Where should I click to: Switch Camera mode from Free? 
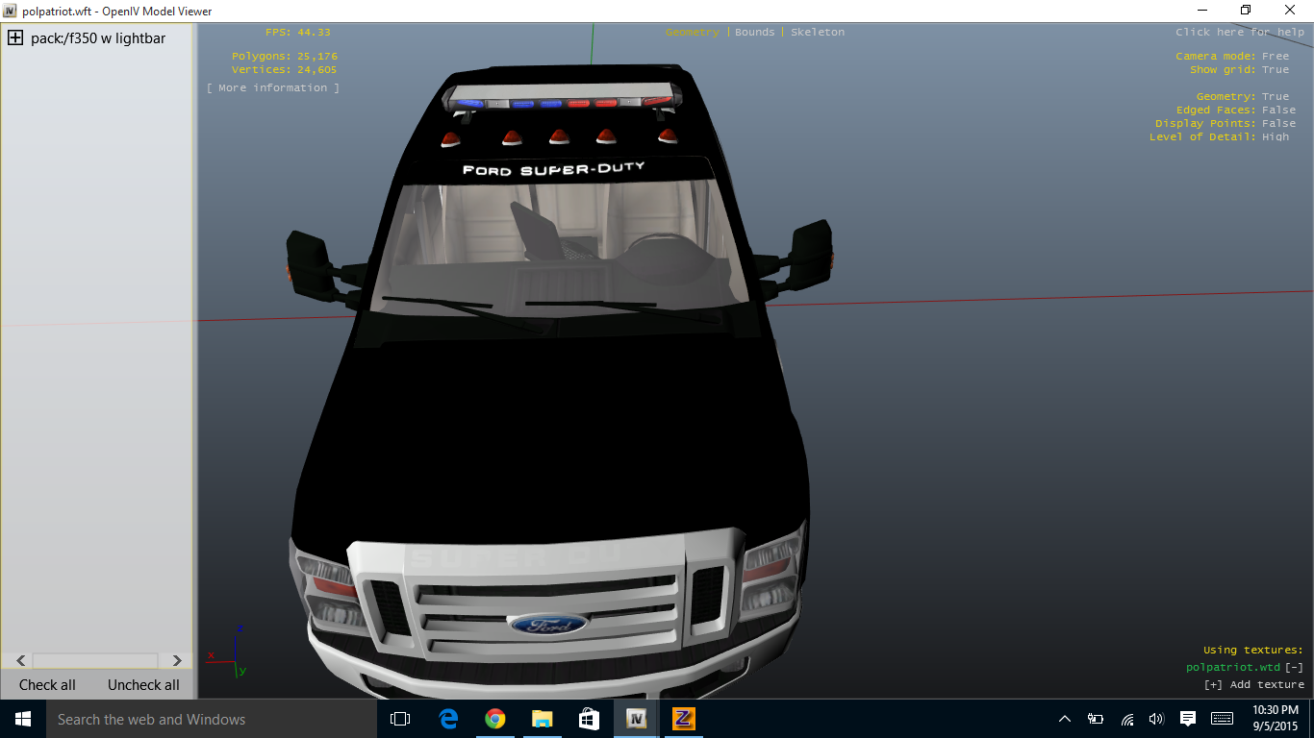[x=1276, y=56]
